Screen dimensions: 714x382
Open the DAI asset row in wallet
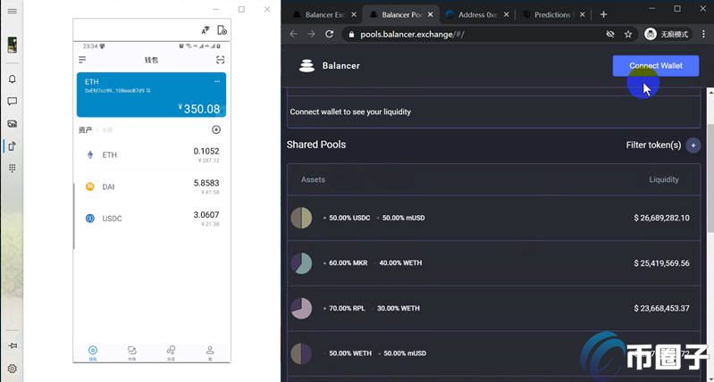pyautogui.click(x=151, y=187)
